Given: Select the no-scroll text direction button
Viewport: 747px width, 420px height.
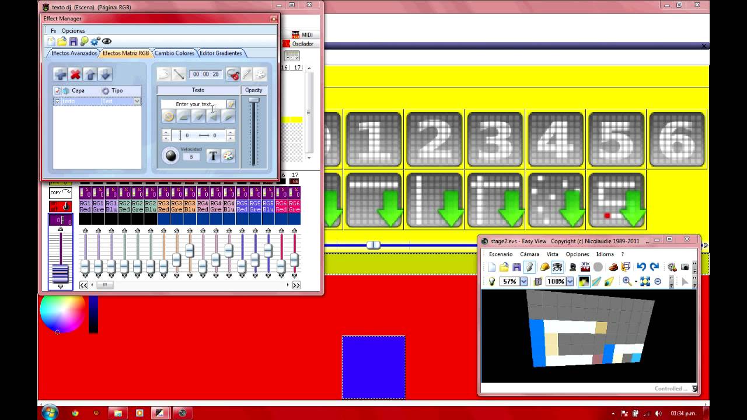Looking at the screenshot, I should click(169, 117).
